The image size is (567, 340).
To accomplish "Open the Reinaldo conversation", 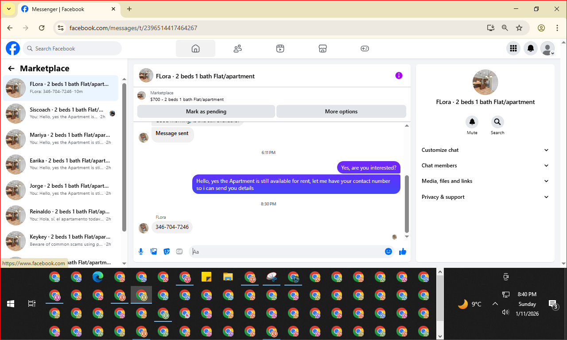I will pyautogui.click(x=61, y=215).
